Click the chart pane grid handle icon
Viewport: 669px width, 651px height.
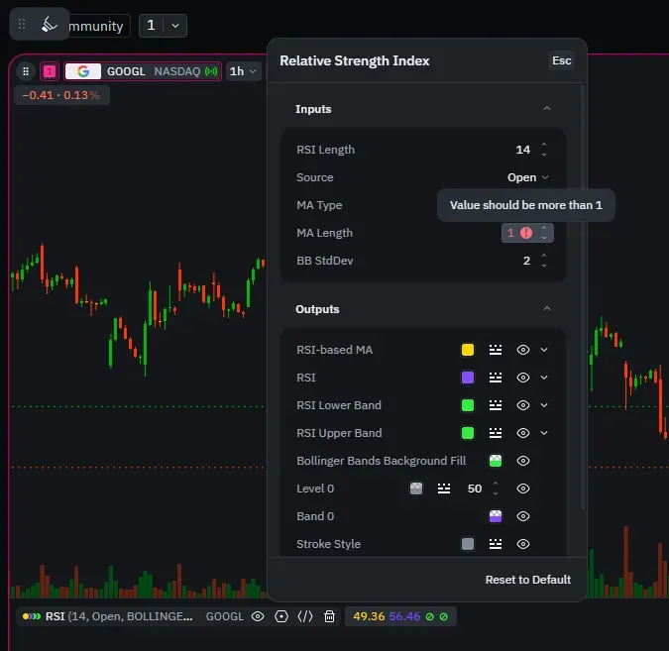click(26, 71)
